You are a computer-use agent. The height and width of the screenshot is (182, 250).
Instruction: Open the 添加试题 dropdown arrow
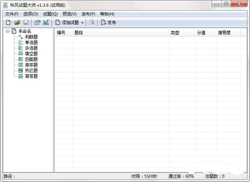(x=82, y=22)
